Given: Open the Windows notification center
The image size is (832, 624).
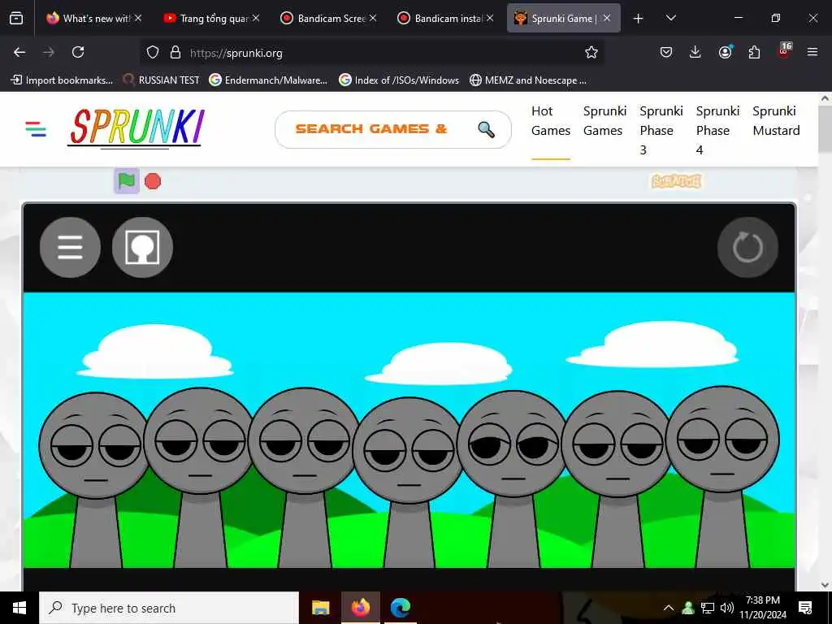Looking at the screenshot, I should (805, 608).
